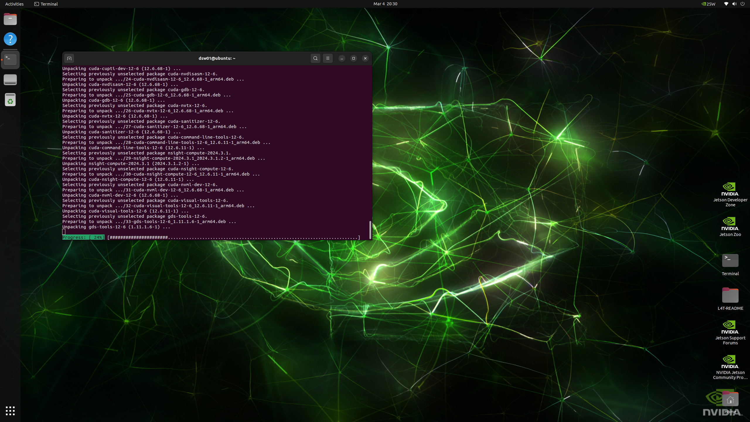
Task: Open the terminal hamburger menu
Action: coord(328,58)
